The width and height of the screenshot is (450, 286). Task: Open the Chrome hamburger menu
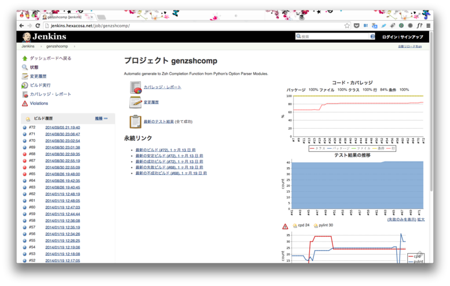428,26
